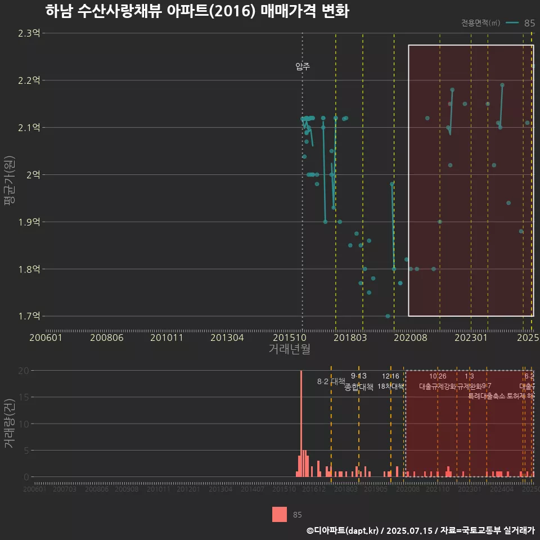The width and height of the screenshot is (540, 540).
Task: Click the 9·13 종합대책 policy annotation
Action: coord(359,381)
